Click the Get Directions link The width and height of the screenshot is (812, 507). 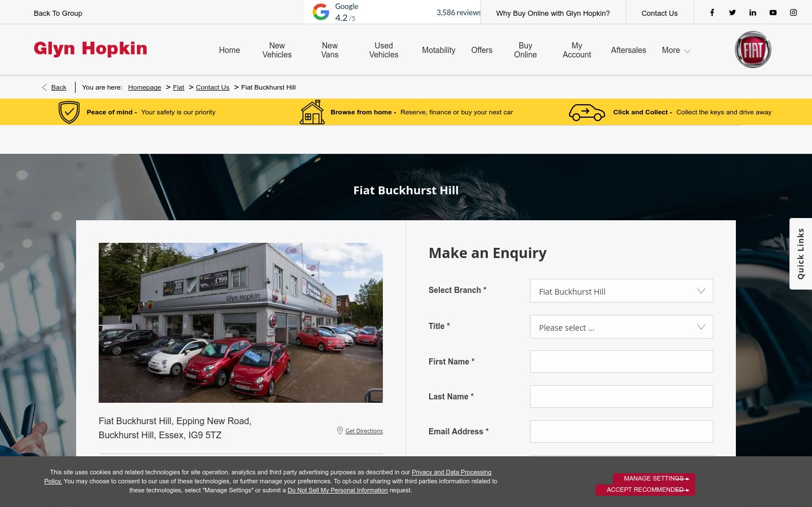[364, 431]
